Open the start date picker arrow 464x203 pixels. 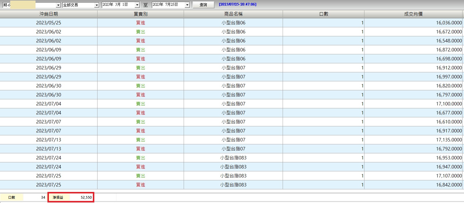click(x=137, y=5)
